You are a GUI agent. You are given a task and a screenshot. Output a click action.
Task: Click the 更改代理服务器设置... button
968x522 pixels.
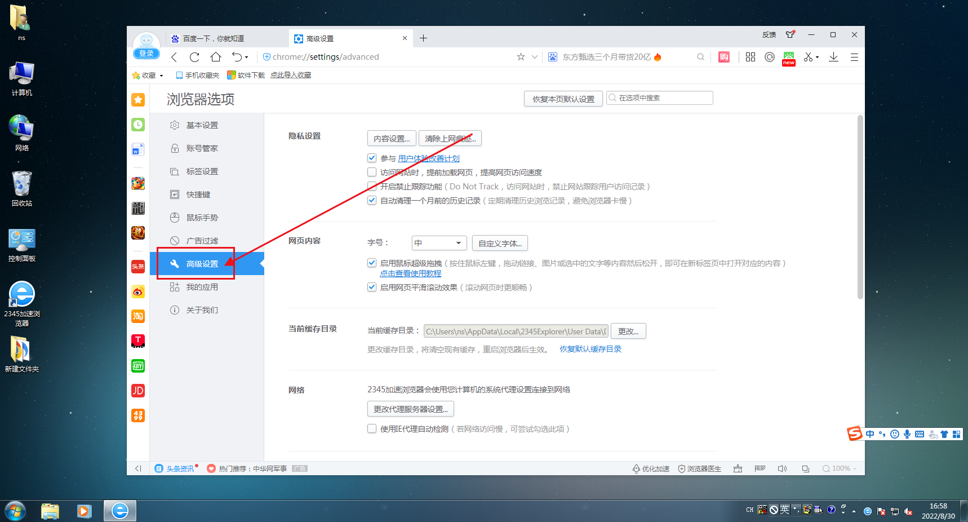411,409
